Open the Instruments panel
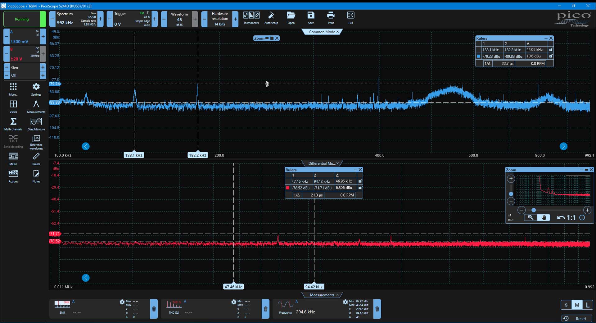 click(x=251, y=18)
